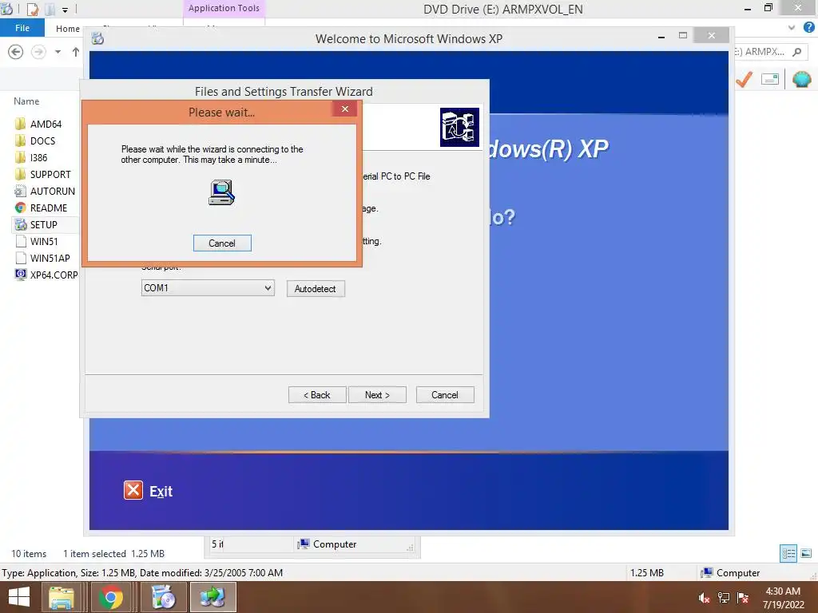Image resolution: width=818 pixels, height=613 pixels.
Task: Click the properties icon in quick access toolbar
Action: 32,9
